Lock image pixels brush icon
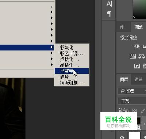146x139 pixels. 143,111
